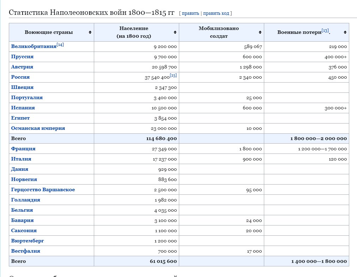Open the 'править' edit link
357x277 pixels.
190,13
